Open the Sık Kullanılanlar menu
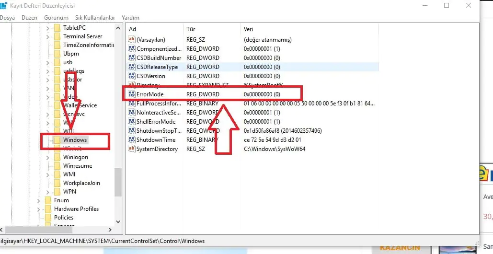This screenshot has width=493, height=254. coord(95,18)
